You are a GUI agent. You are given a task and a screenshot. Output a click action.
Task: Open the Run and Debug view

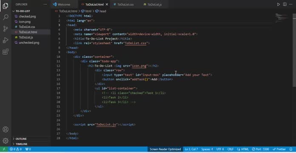pos(6,40)
